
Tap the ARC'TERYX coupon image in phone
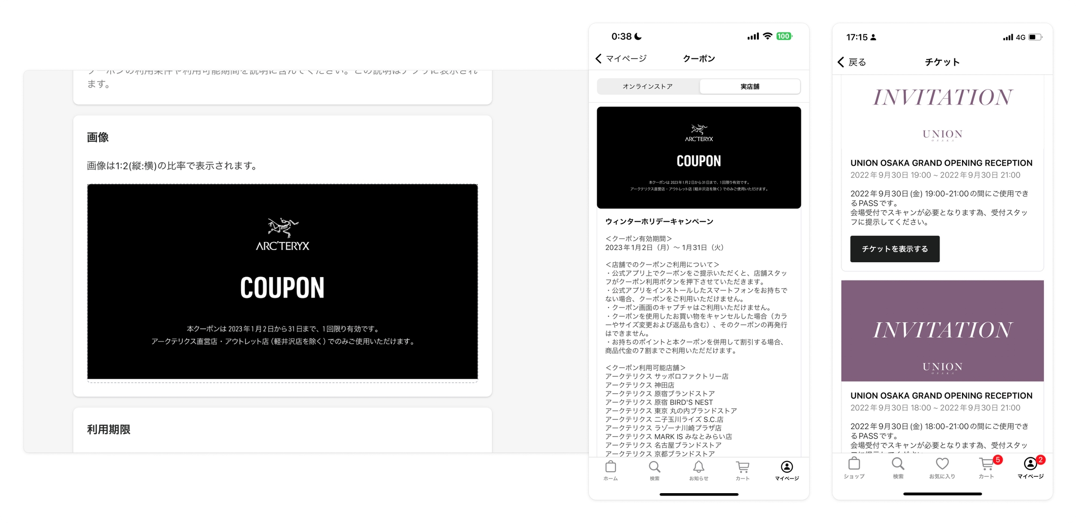tap(699, 157)
